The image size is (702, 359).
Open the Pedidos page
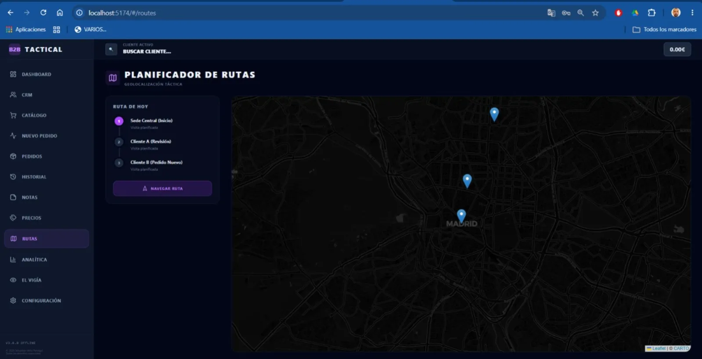(x=47, y=156)
